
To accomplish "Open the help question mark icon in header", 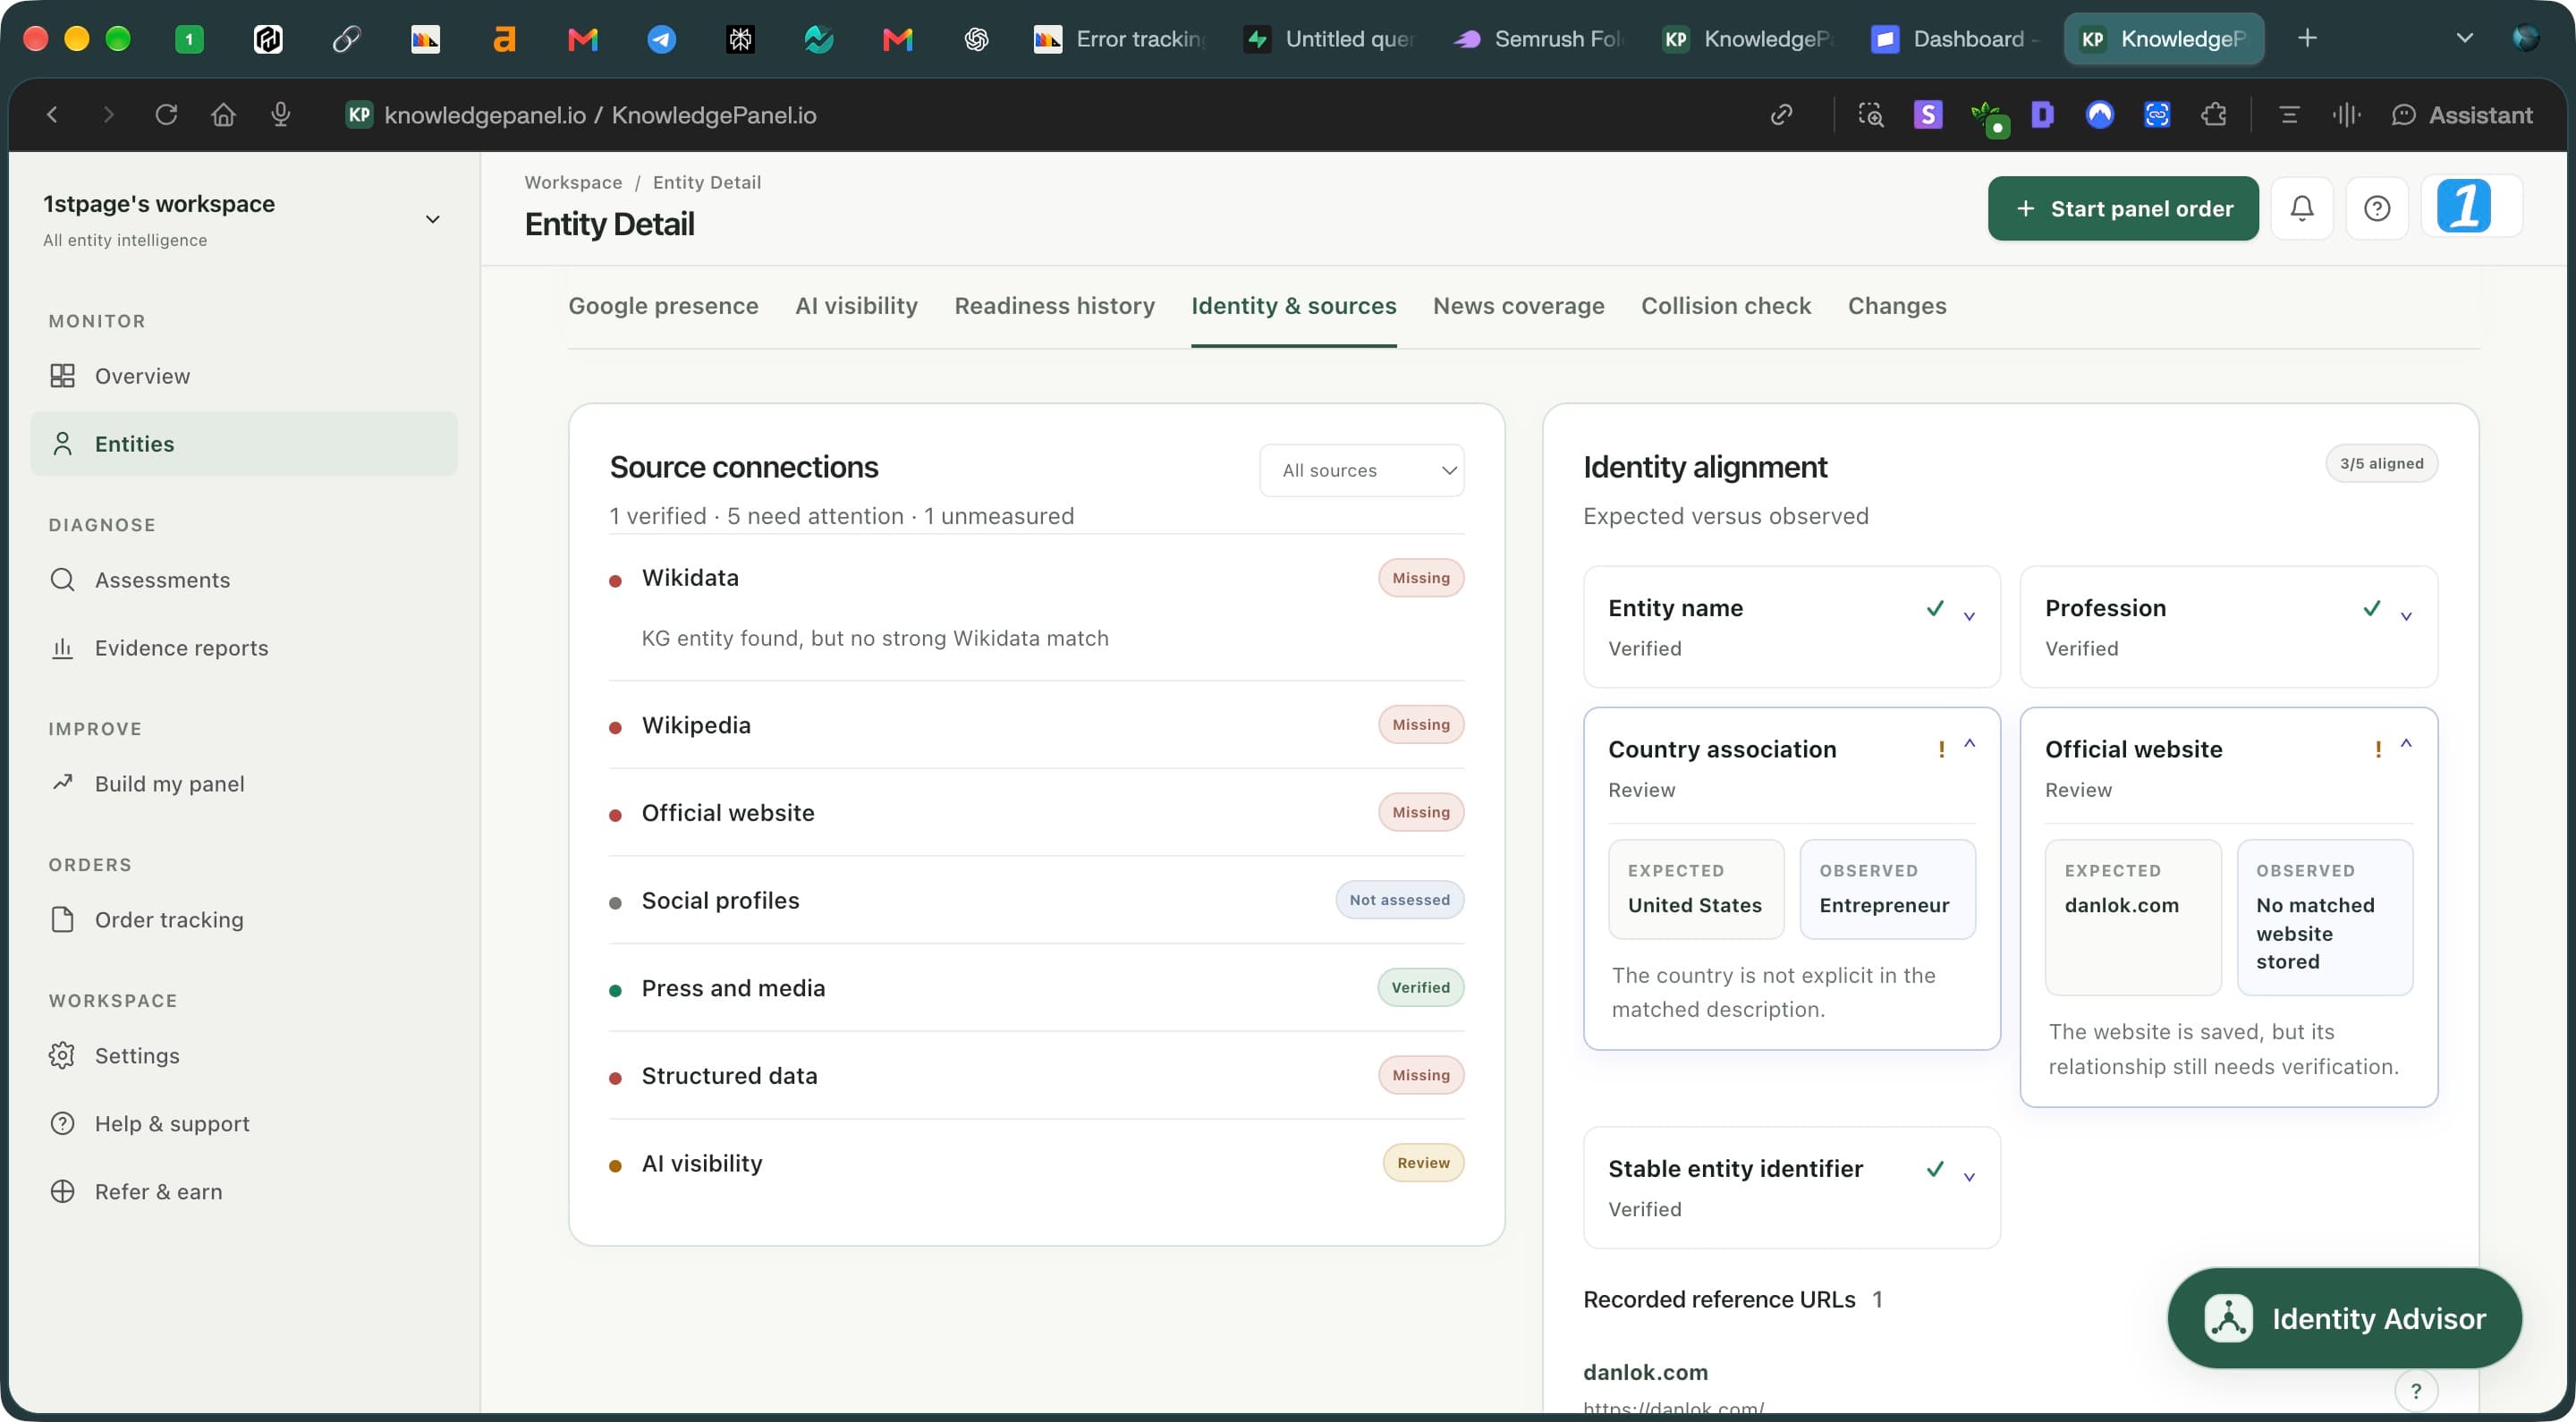I will point(2377,208).
